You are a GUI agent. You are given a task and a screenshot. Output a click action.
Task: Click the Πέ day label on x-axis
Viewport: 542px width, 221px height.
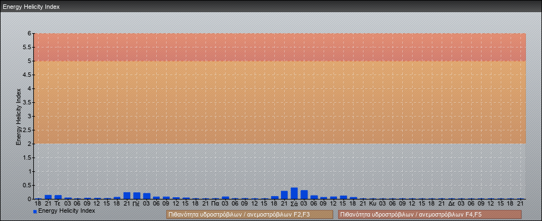(136, 204)
